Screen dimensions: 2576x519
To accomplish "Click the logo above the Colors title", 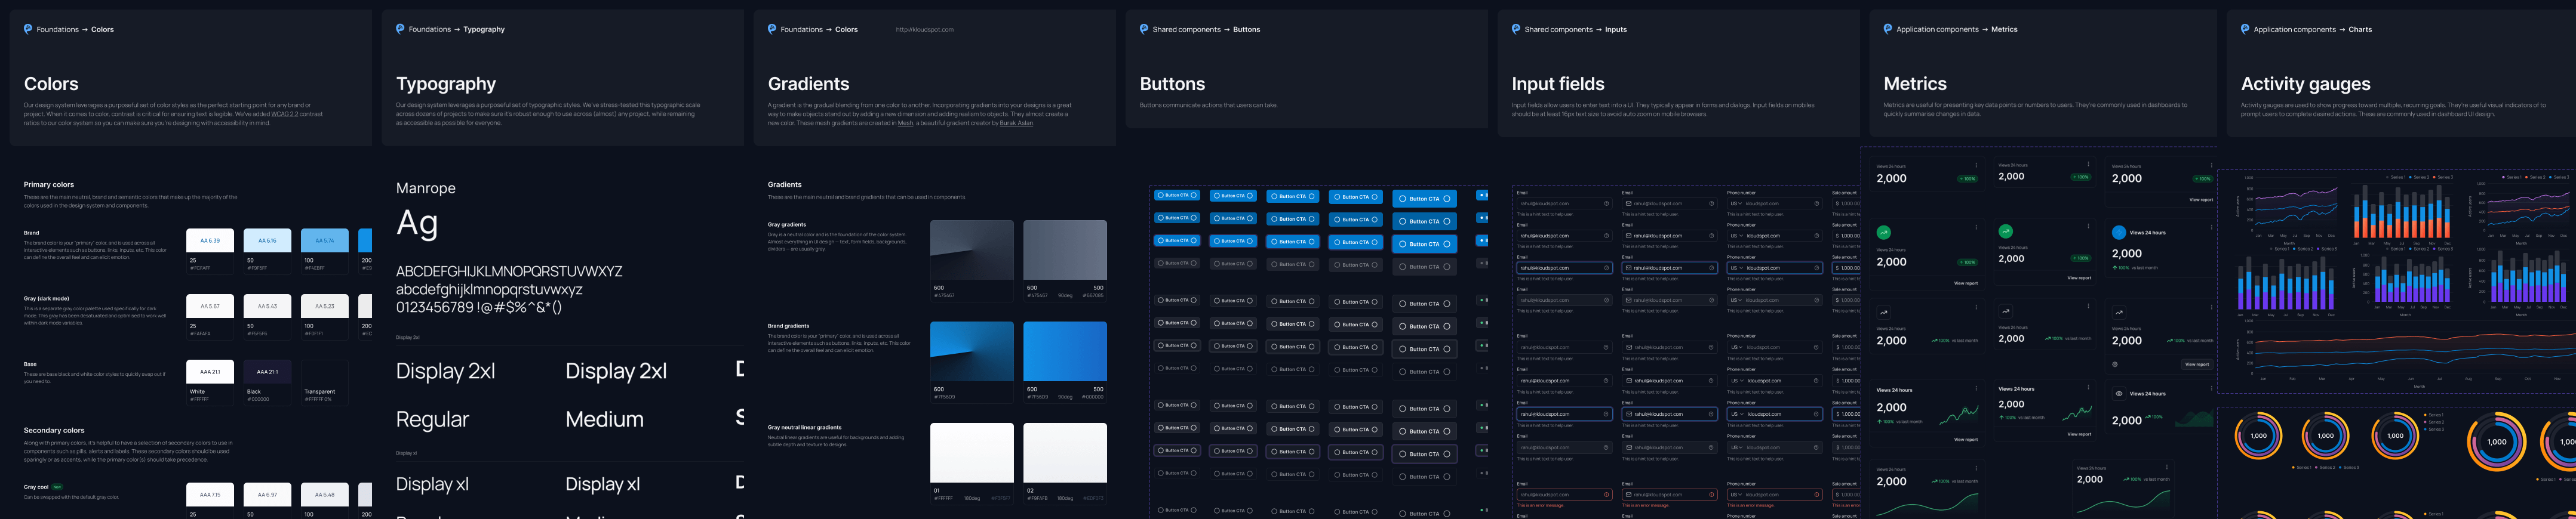I will coord(28,29).
